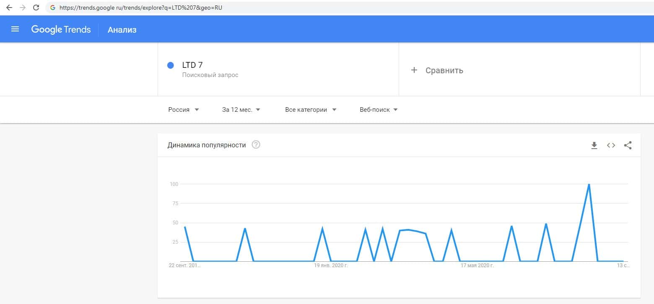Open the hamburger main menu
This screenshot has height=304, width=654.
[15, 29]
